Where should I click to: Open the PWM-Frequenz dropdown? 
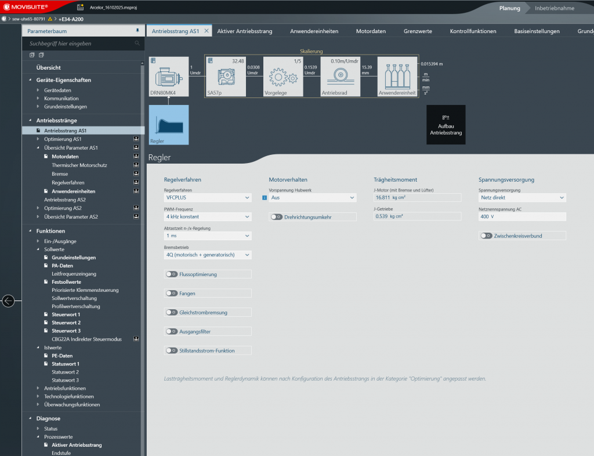(x=208, y=217)
